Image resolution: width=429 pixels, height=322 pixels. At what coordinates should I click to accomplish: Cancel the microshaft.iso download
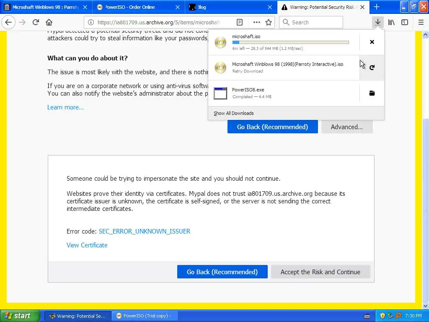pyautogui.click(x=372, y=42)
